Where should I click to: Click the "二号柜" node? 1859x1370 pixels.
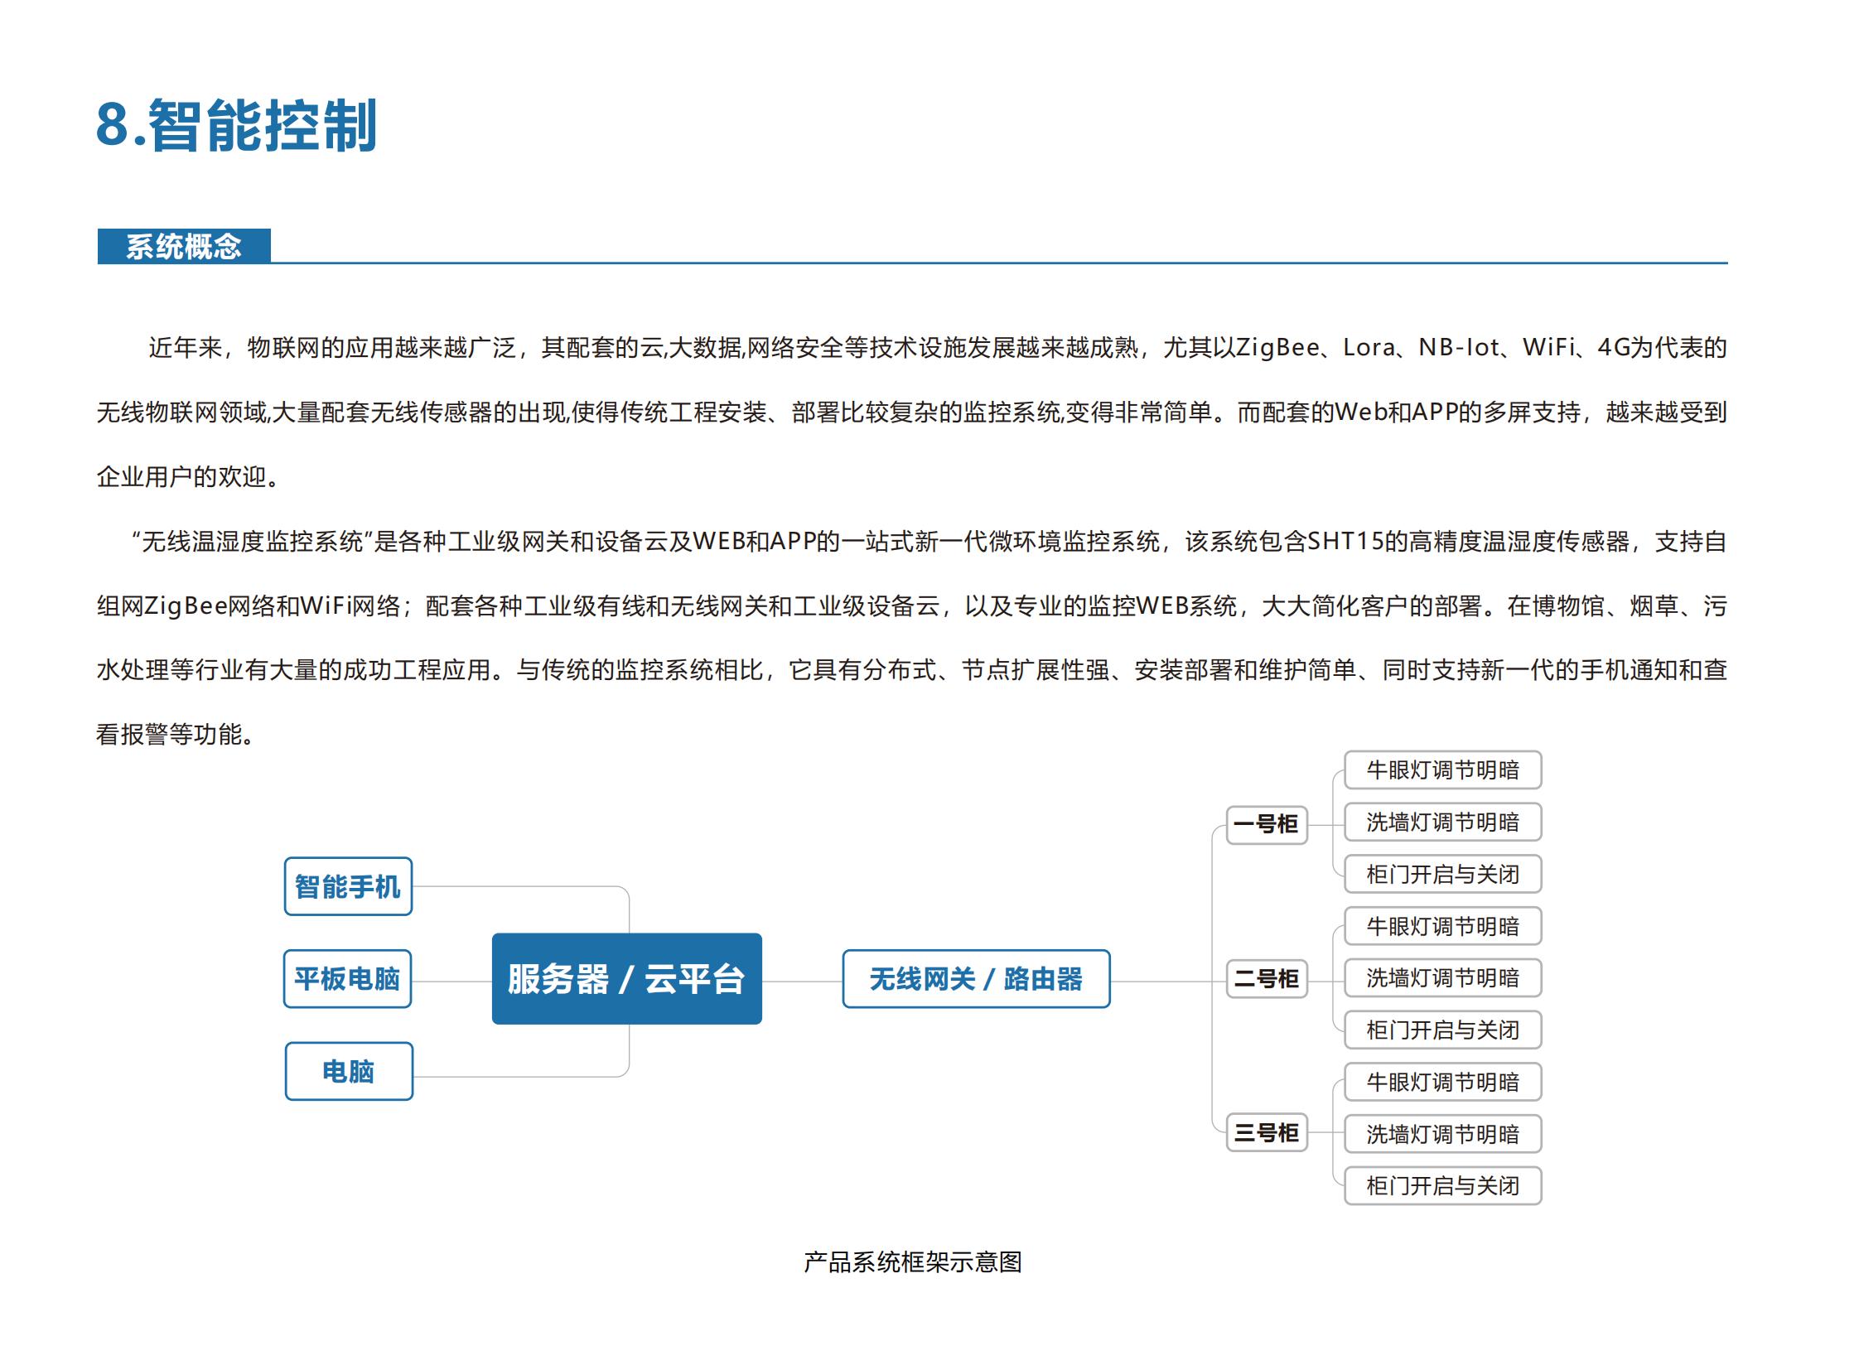[x=1267, y=978]
